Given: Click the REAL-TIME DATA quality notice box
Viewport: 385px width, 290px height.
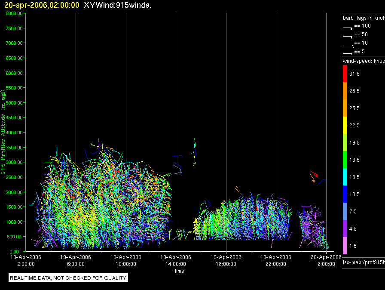Looking at the screenshot, I should point(68,278).
